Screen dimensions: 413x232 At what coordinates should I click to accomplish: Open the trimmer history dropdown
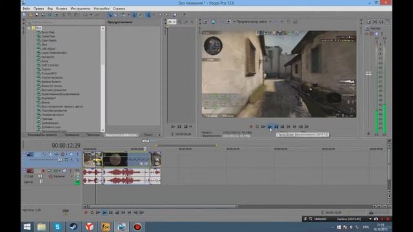coord(172,22)
